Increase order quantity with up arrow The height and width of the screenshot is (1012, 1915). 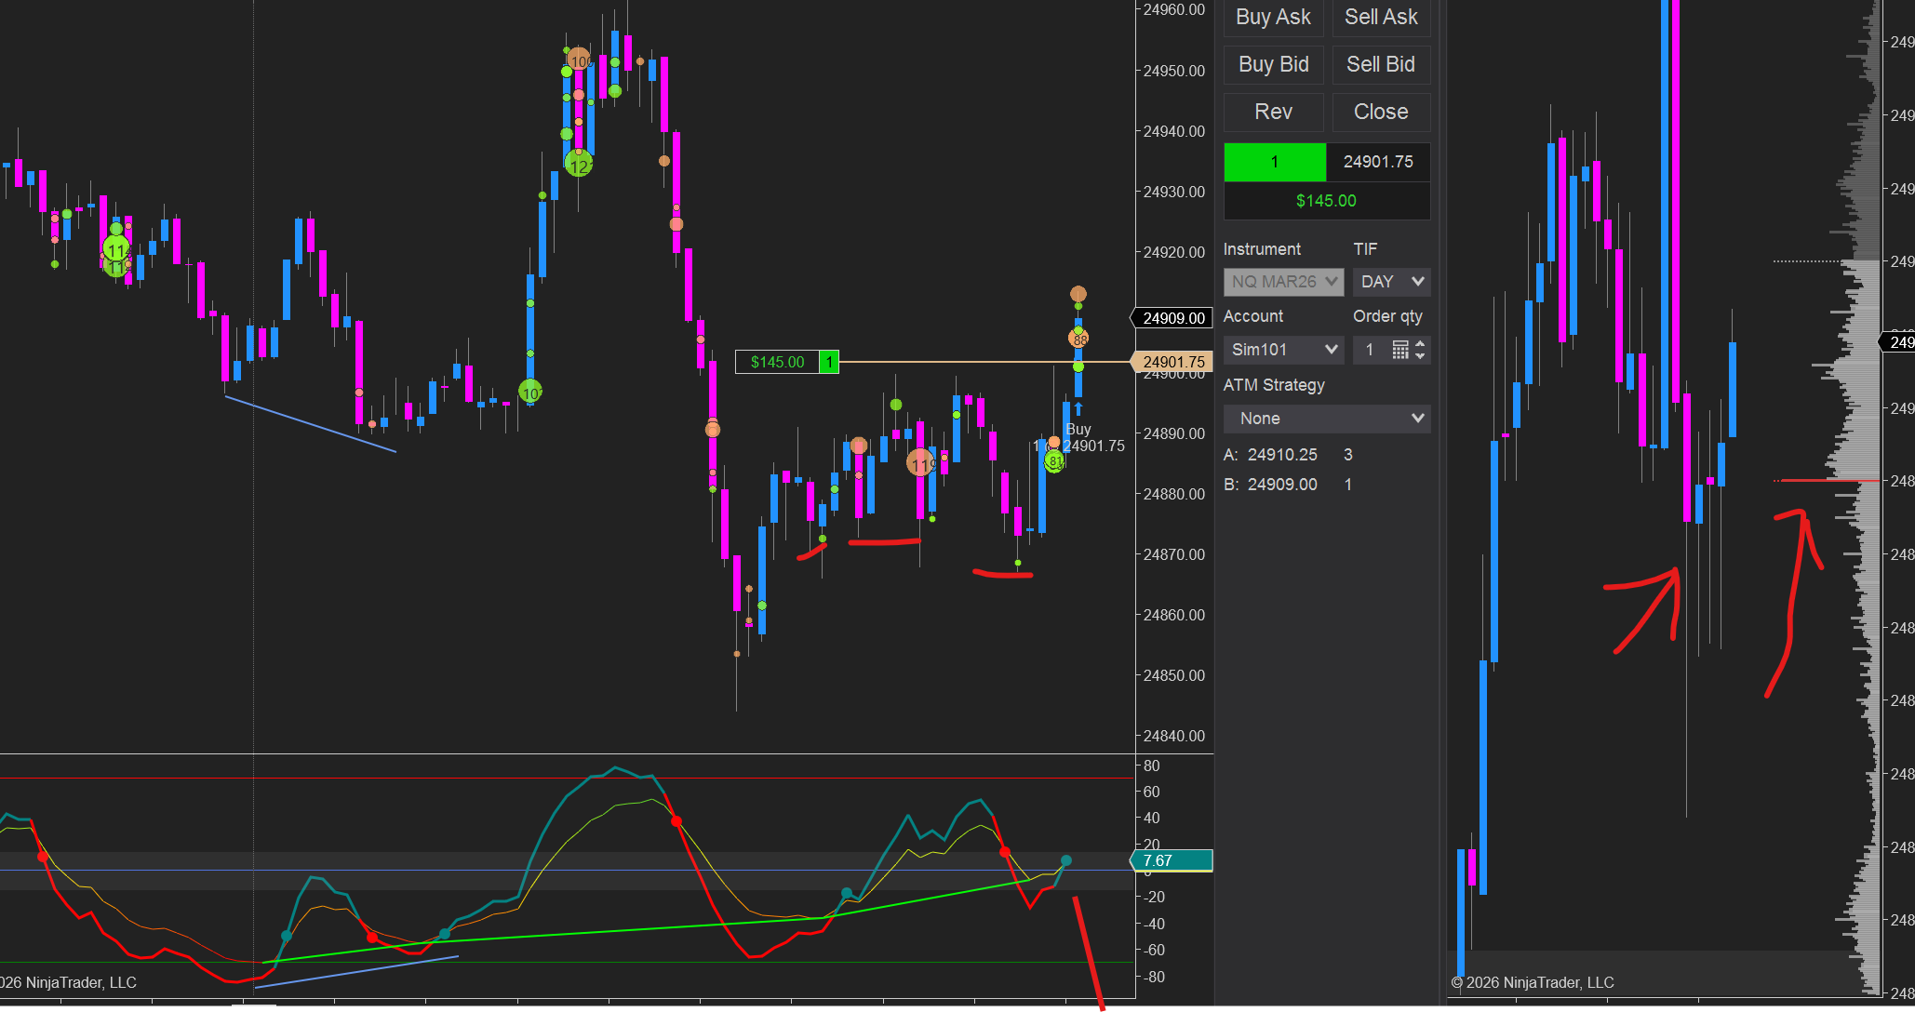coord(1420,344)
